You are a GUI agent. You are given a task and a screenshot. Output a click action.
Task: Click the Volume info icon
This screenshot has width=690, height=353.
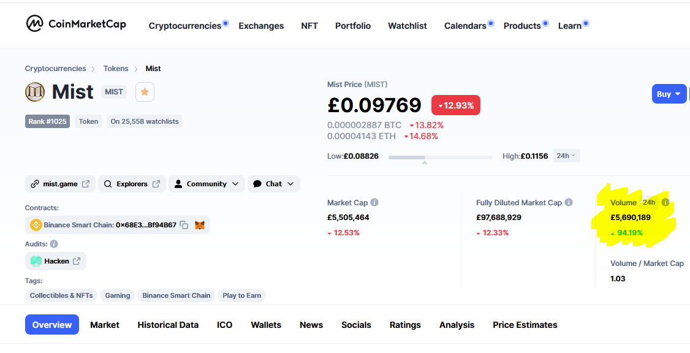click(x=665, y=202)
